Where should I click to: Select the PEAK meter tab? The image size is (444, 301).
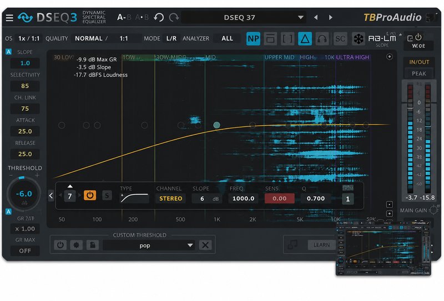(x=419, y=74)
